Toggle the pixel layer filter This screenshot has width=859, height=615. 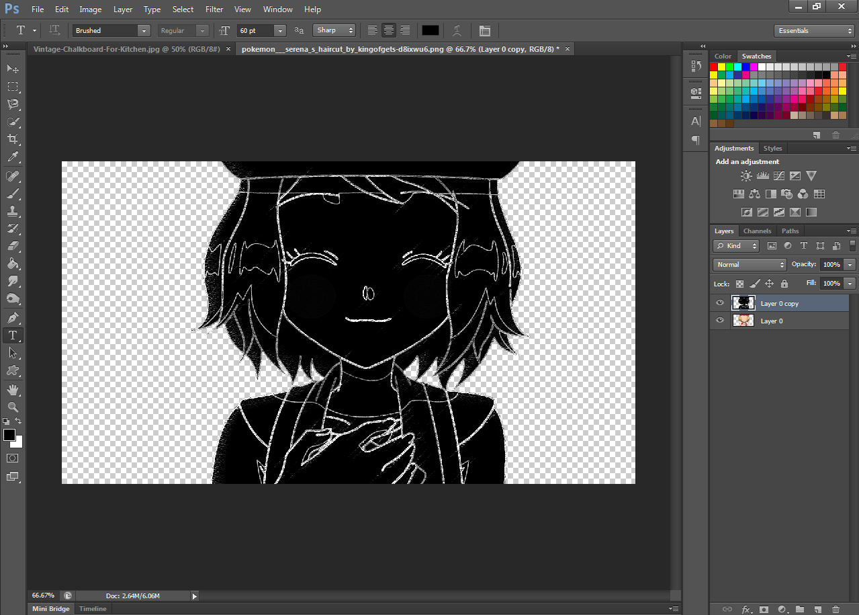pyautogui.click(x=772, y=246)
